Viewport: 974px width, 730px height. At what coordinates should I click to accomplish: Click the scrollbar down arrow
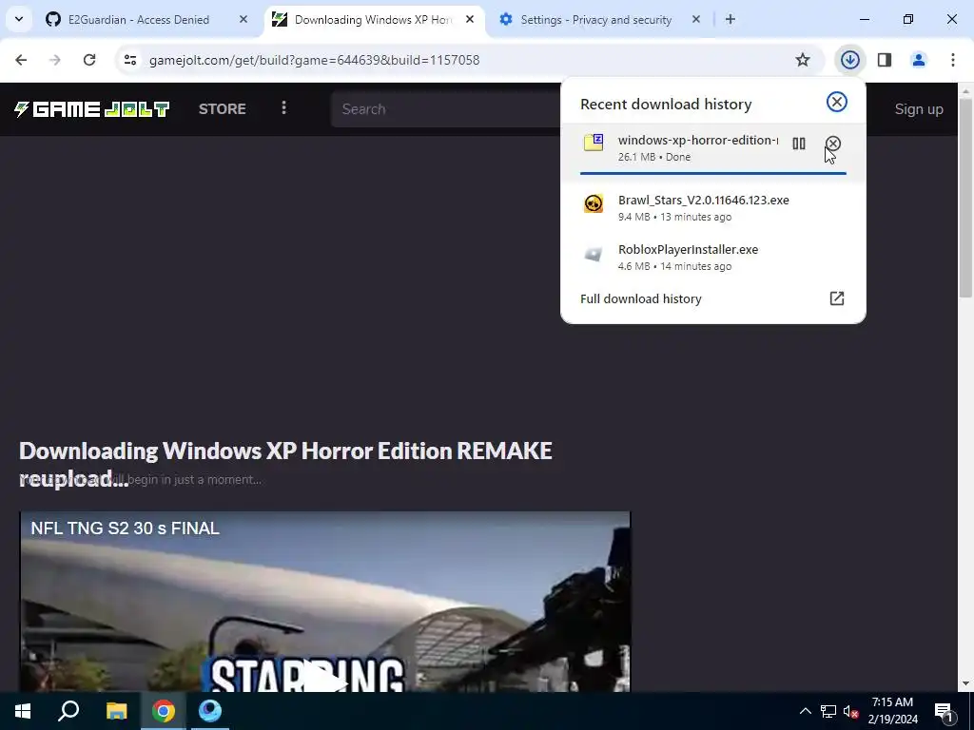pyautogui.click(x=965, y=682)
